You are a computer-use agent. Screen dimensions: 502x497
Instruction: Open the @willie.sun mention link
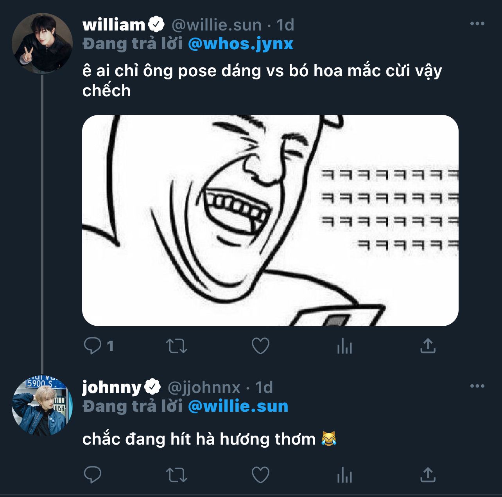(238, 406)
